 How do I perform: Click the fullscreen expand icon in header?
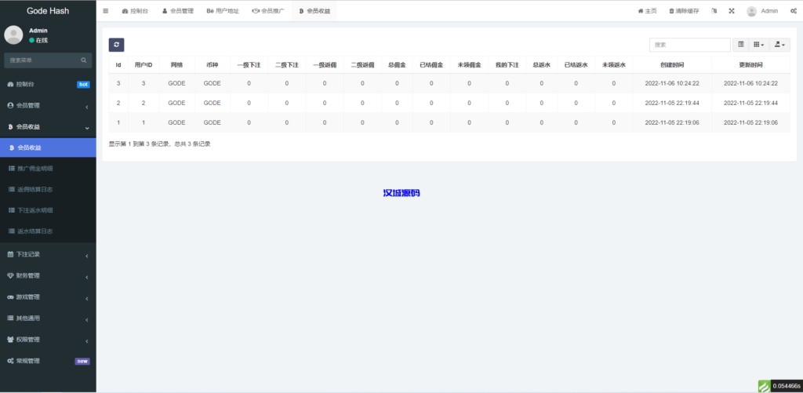tap(732, 11)
